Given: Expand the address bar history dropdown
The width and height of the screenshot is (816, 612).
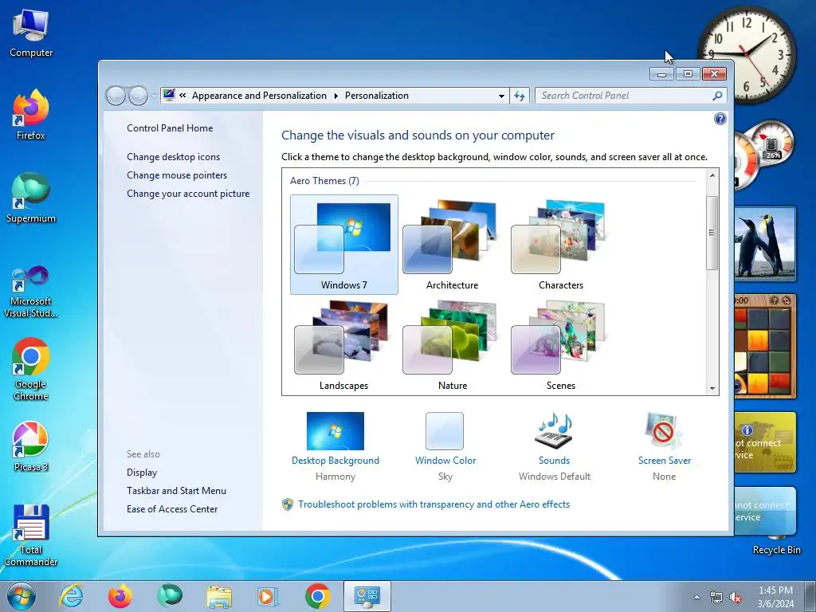Looking at the screenshot, I should 501,96.
